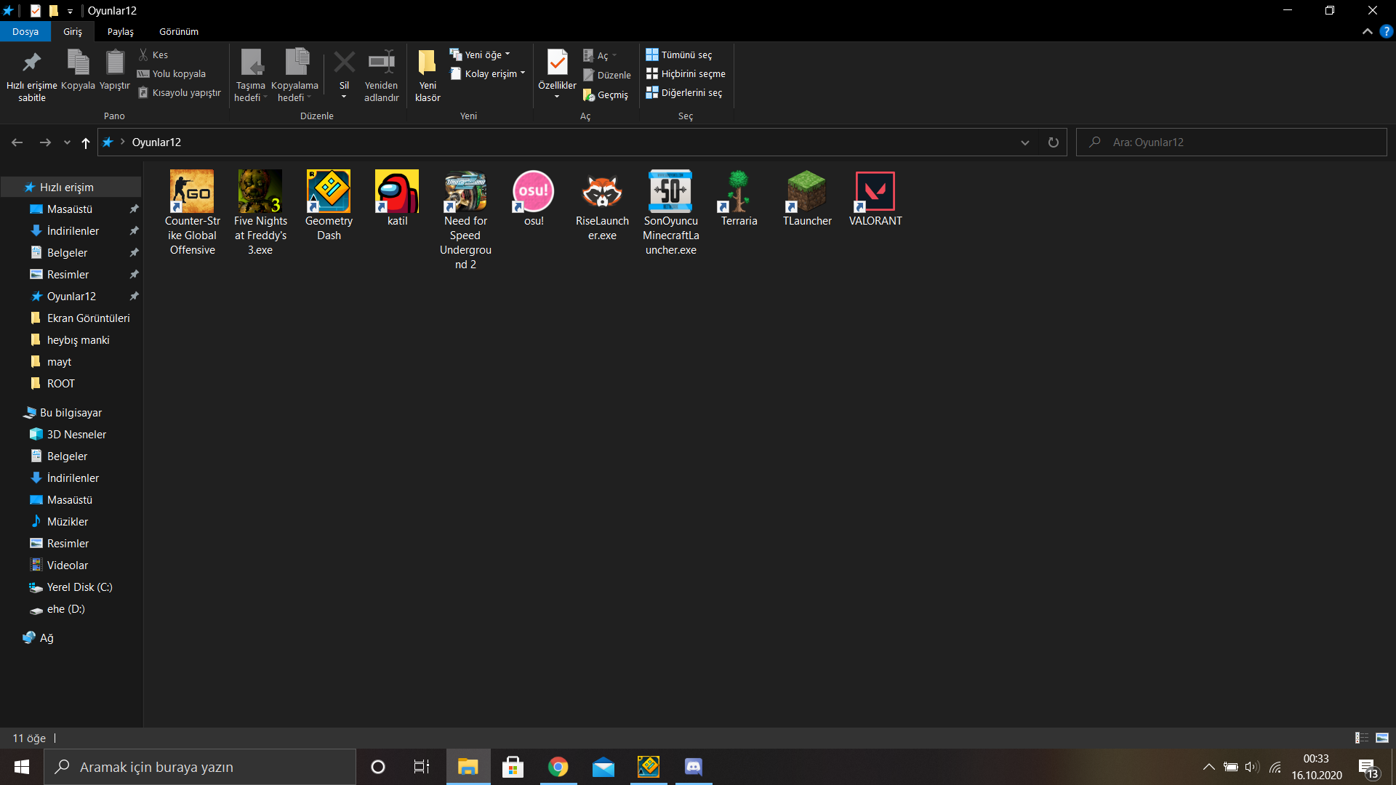Click the Ara: Oyunlar12 search box
Viewport: 1396px width, 785px height.
click(x=1232, y=142)
